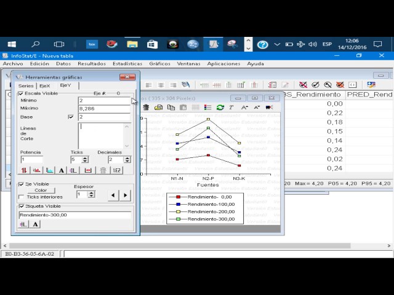
Task: Click the camera icon at right of graph toolbar
Action: click(x=269, y=108)
